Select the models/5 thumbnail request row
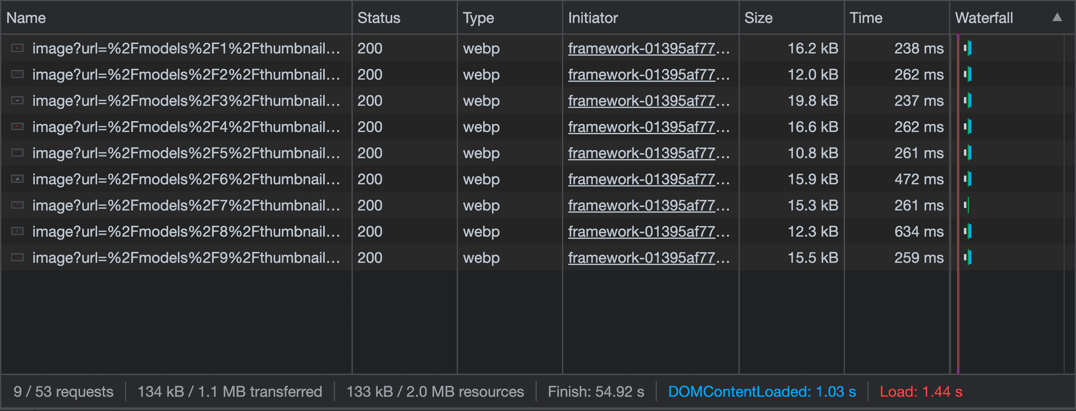Screen dimensions: 1076x411 pos(185,153)
